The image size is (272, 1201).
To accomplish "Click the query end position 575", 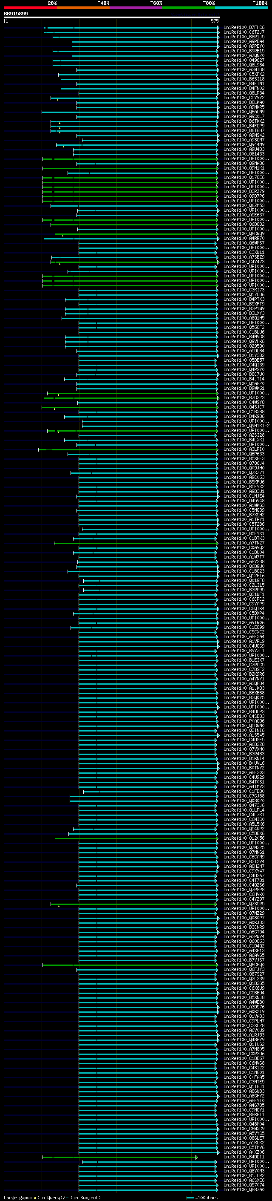I will pos(214,21).
